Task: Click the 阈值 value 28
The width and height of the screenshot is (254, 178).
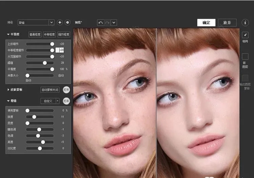Action: [x=63, y=63]
